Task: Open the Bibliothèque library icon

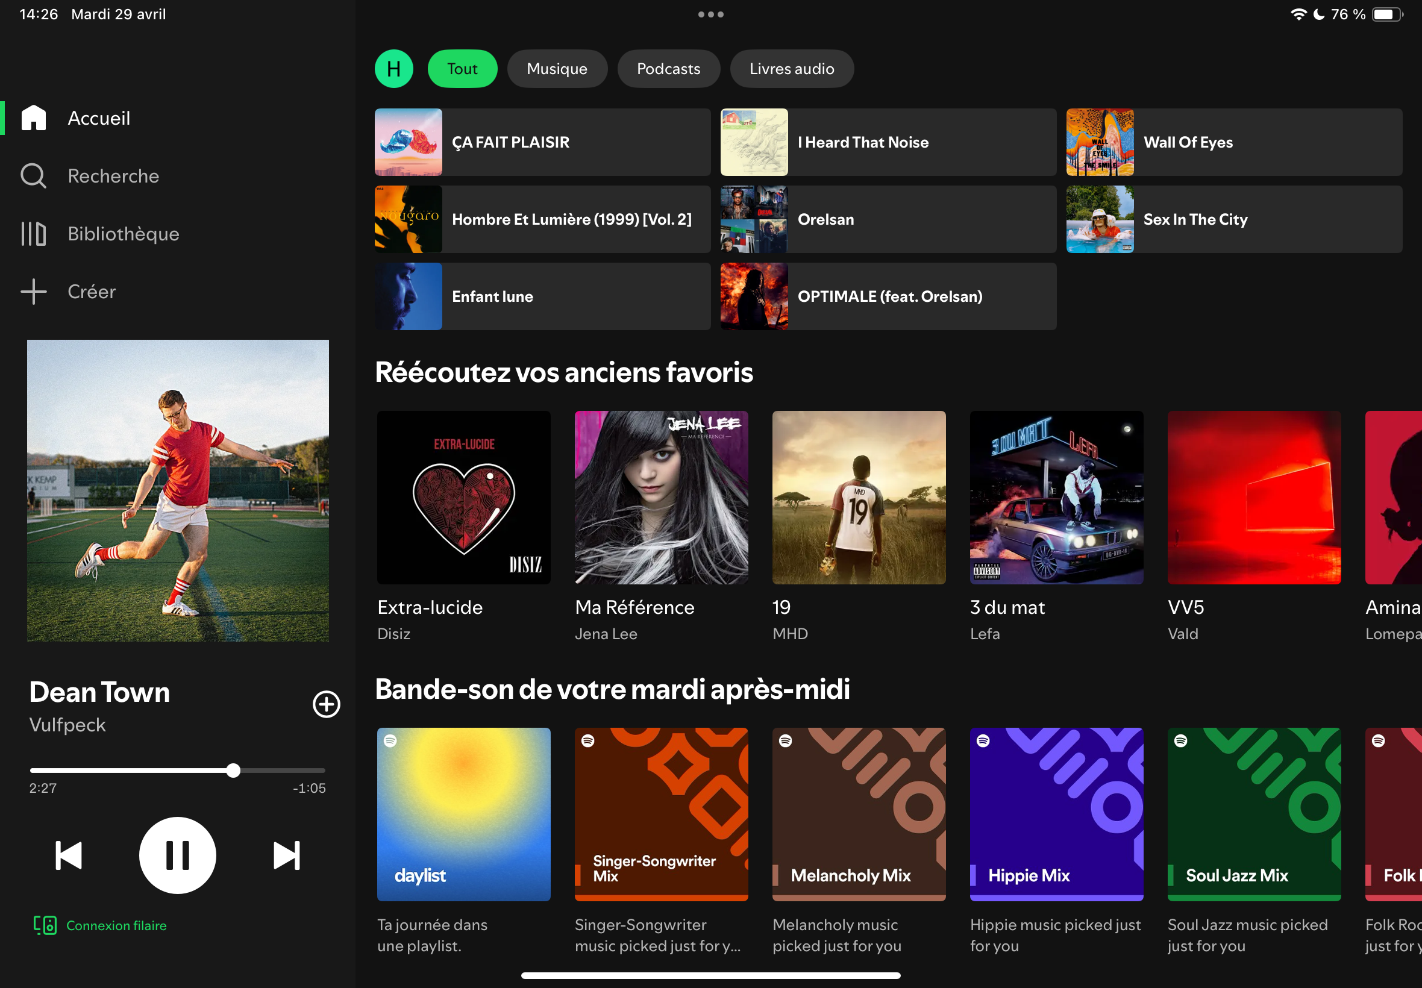Action: pyautogui.click(x=33, y=234)
